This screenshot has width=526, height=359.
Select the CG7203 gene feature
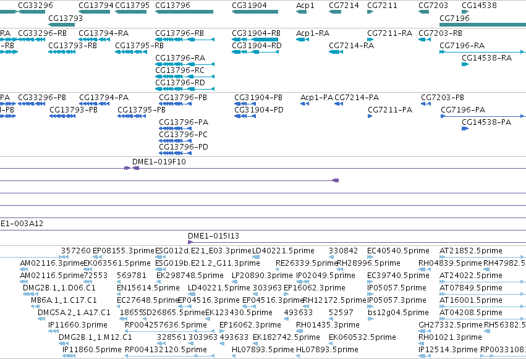[423, 12]
